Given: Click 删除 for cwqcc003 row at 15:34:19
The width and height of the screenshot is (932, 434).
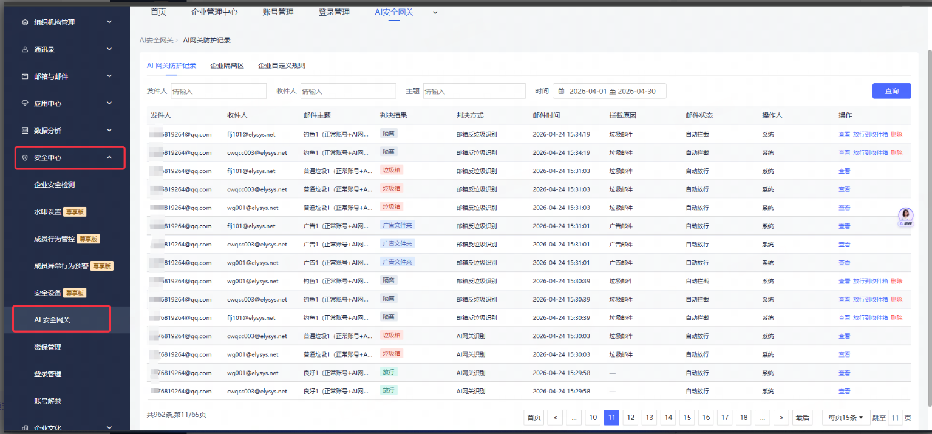Looking at the screenshot, I should (896, 152).
